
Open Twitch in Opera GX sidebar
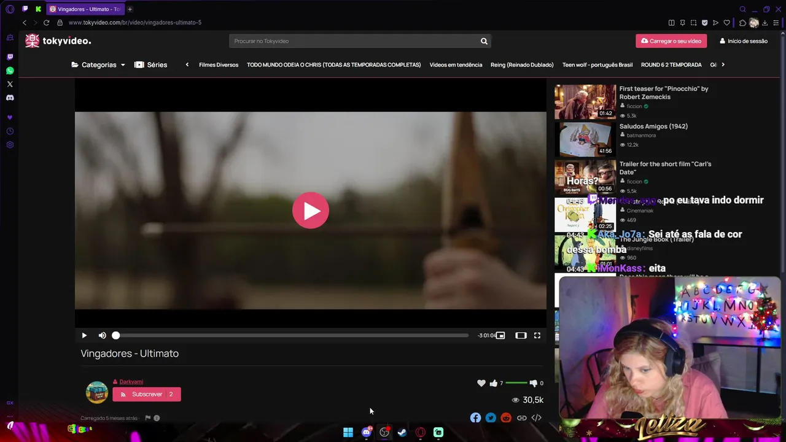pyautogui.click(x=10, y=57)
